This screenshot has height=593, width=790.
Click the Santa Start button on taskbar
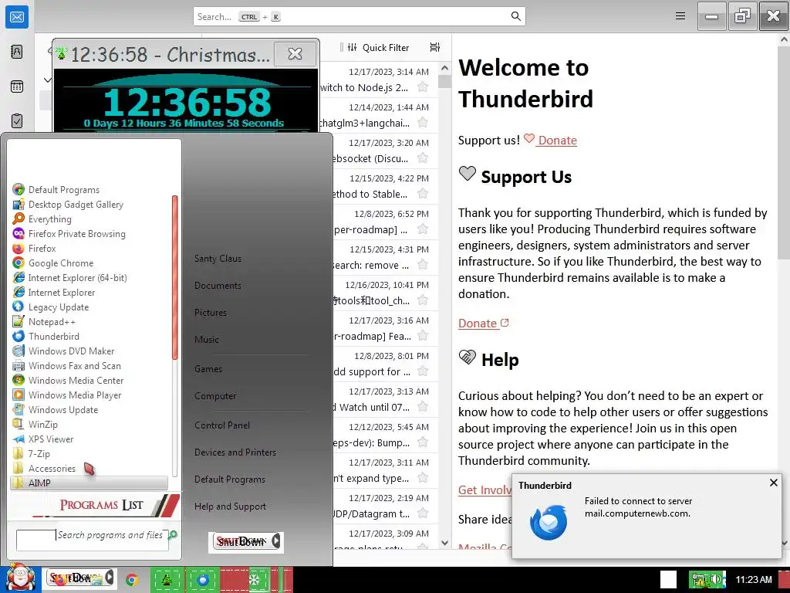(20, 578)
